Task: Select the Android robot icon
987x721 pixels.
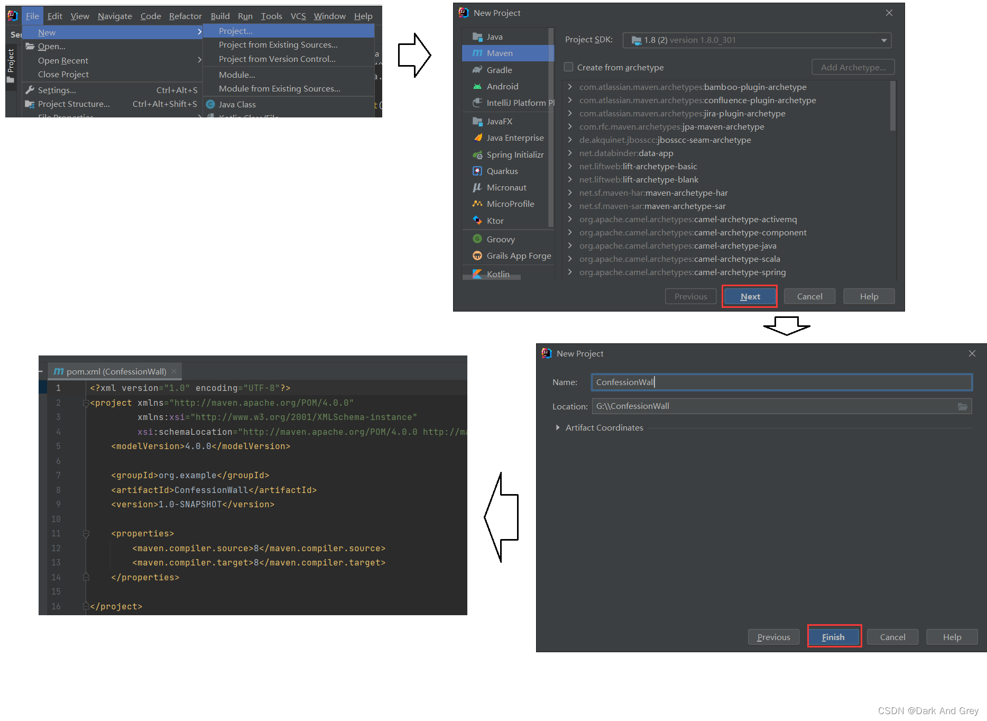Action: click(477, 86)
